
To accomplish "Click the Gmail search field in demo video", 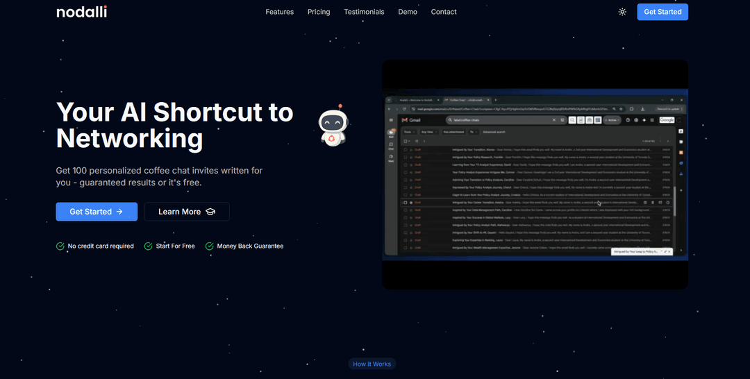I will click(500, 120).
